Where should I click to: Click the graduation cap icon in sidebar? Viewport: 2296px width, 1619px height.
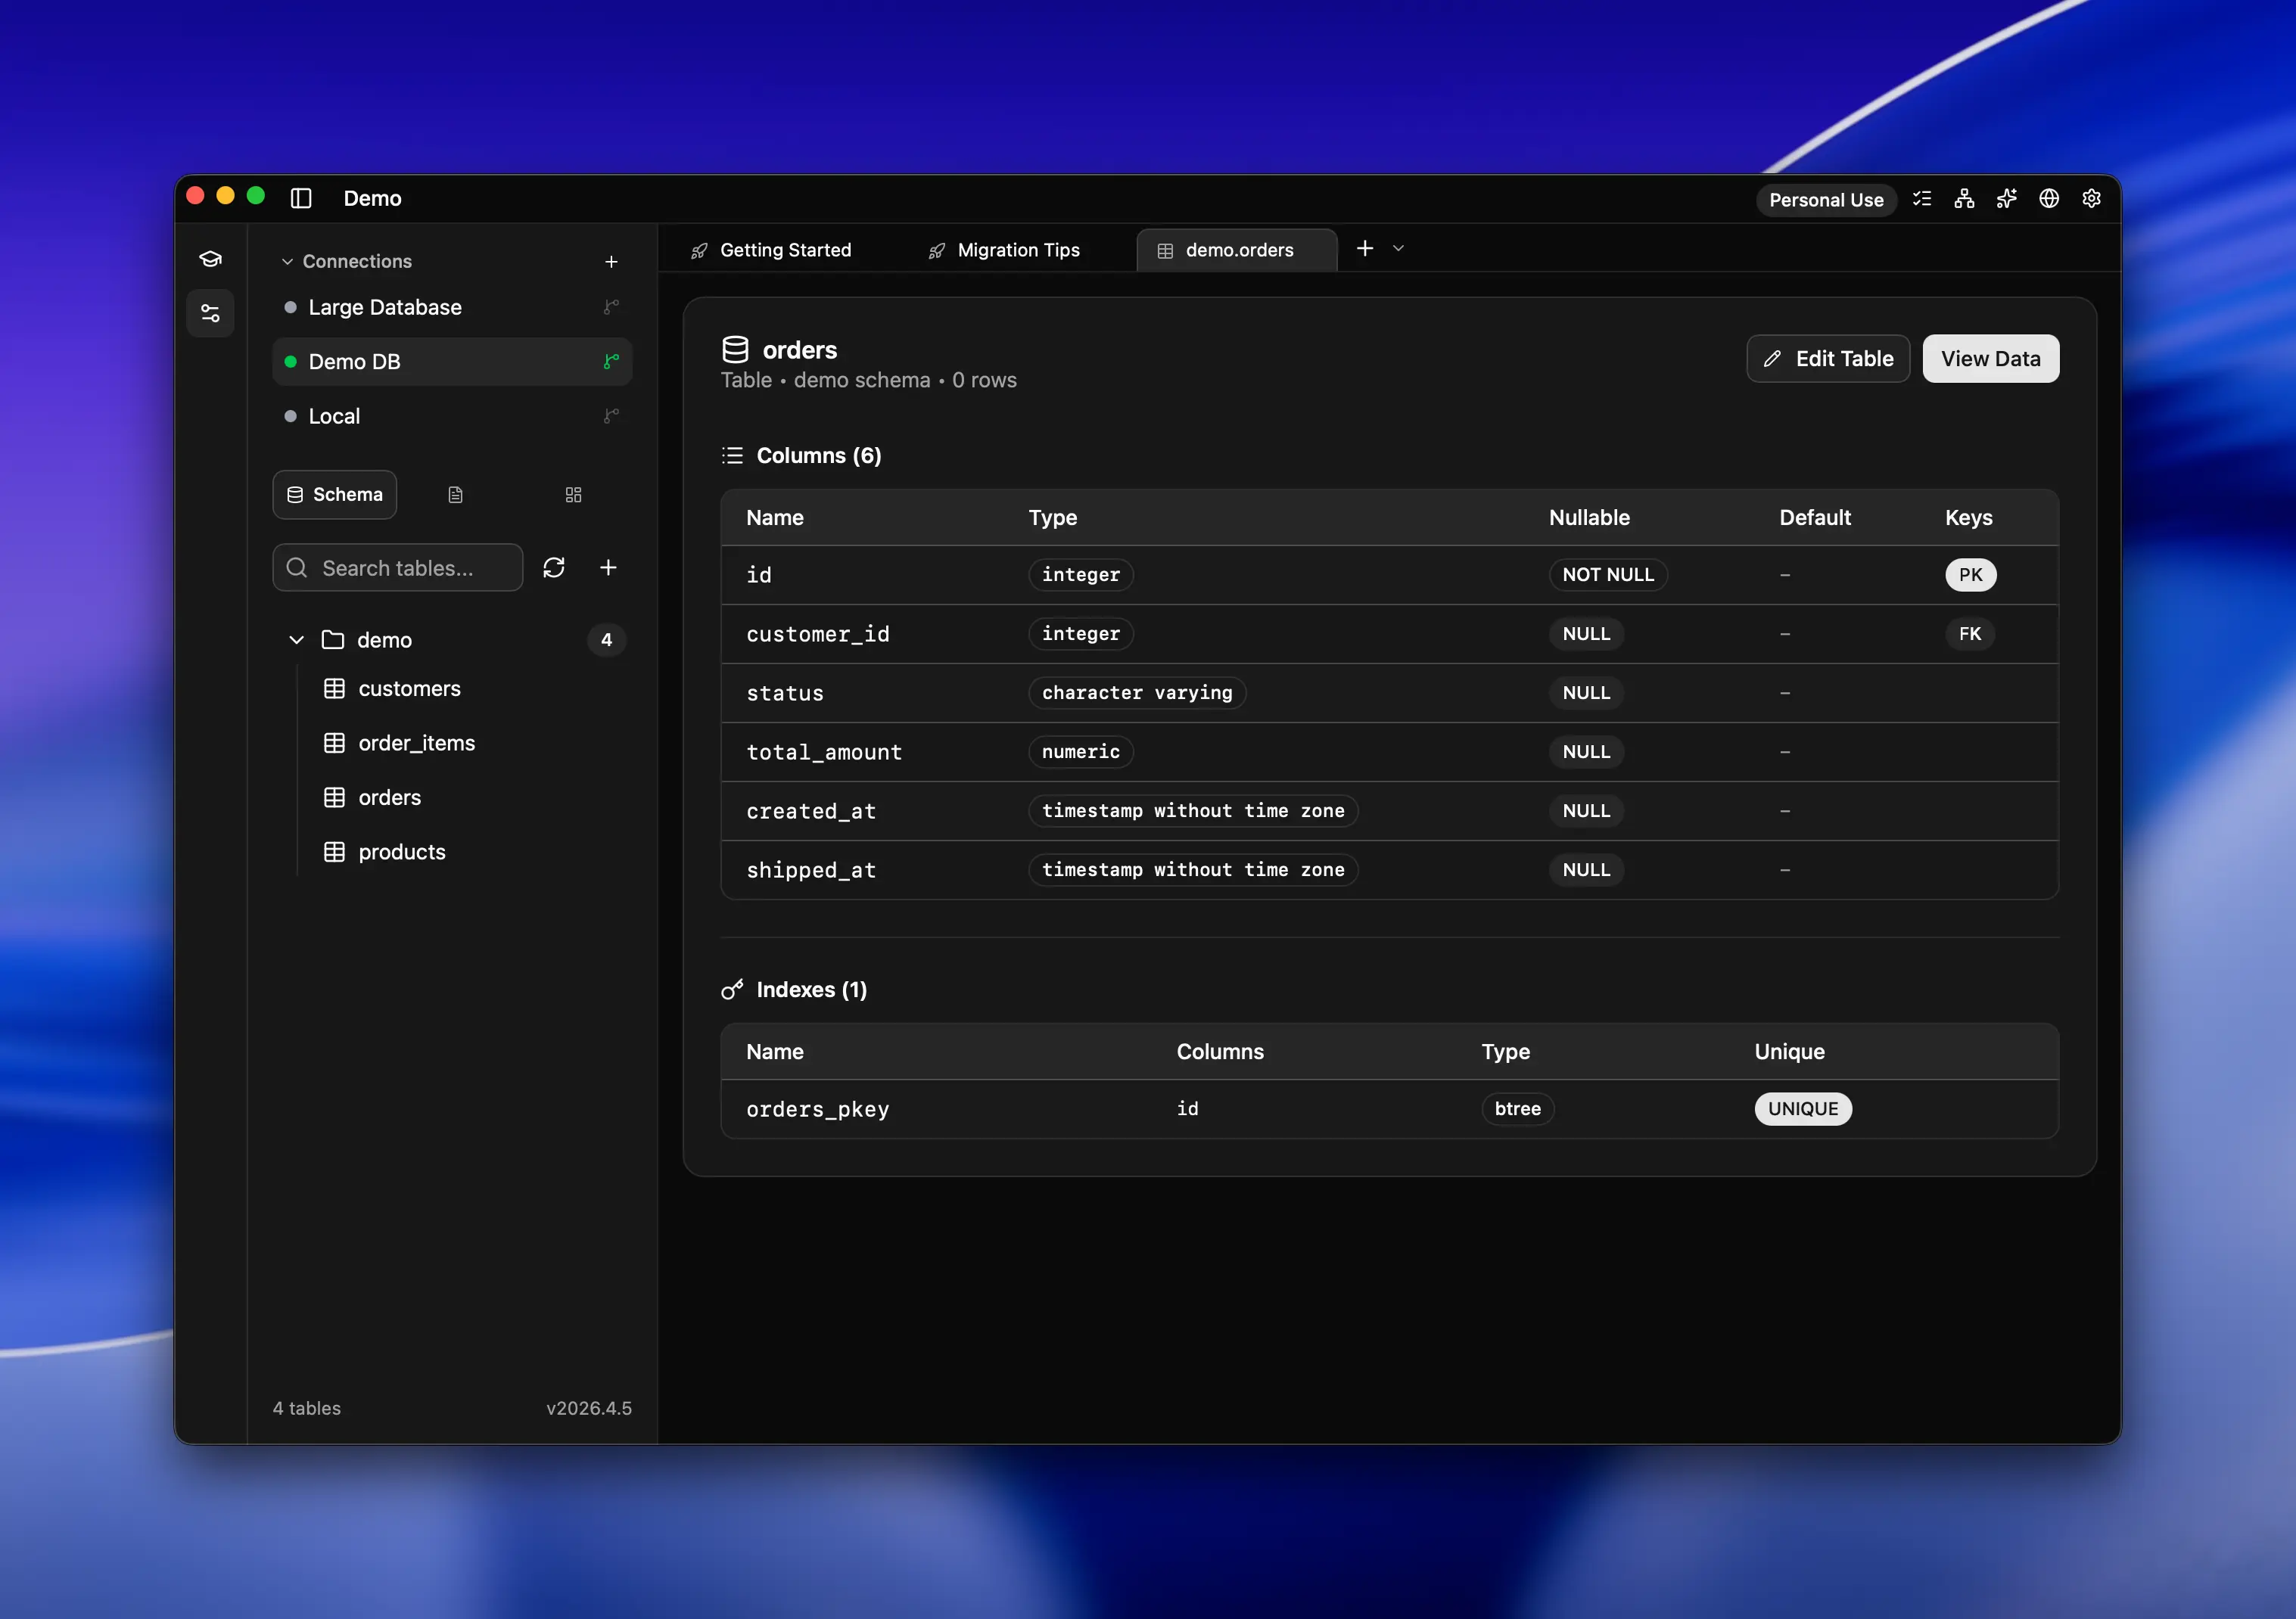tap(210, 259)
